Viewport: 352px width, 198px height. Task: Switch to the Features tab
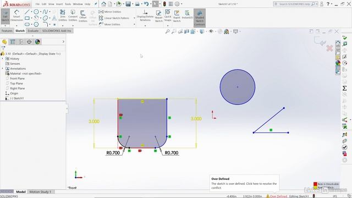(7, 31)
